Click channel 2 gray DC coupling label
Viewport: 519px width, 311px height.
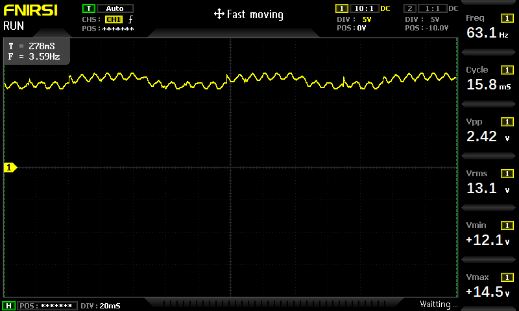pos(453,8)
